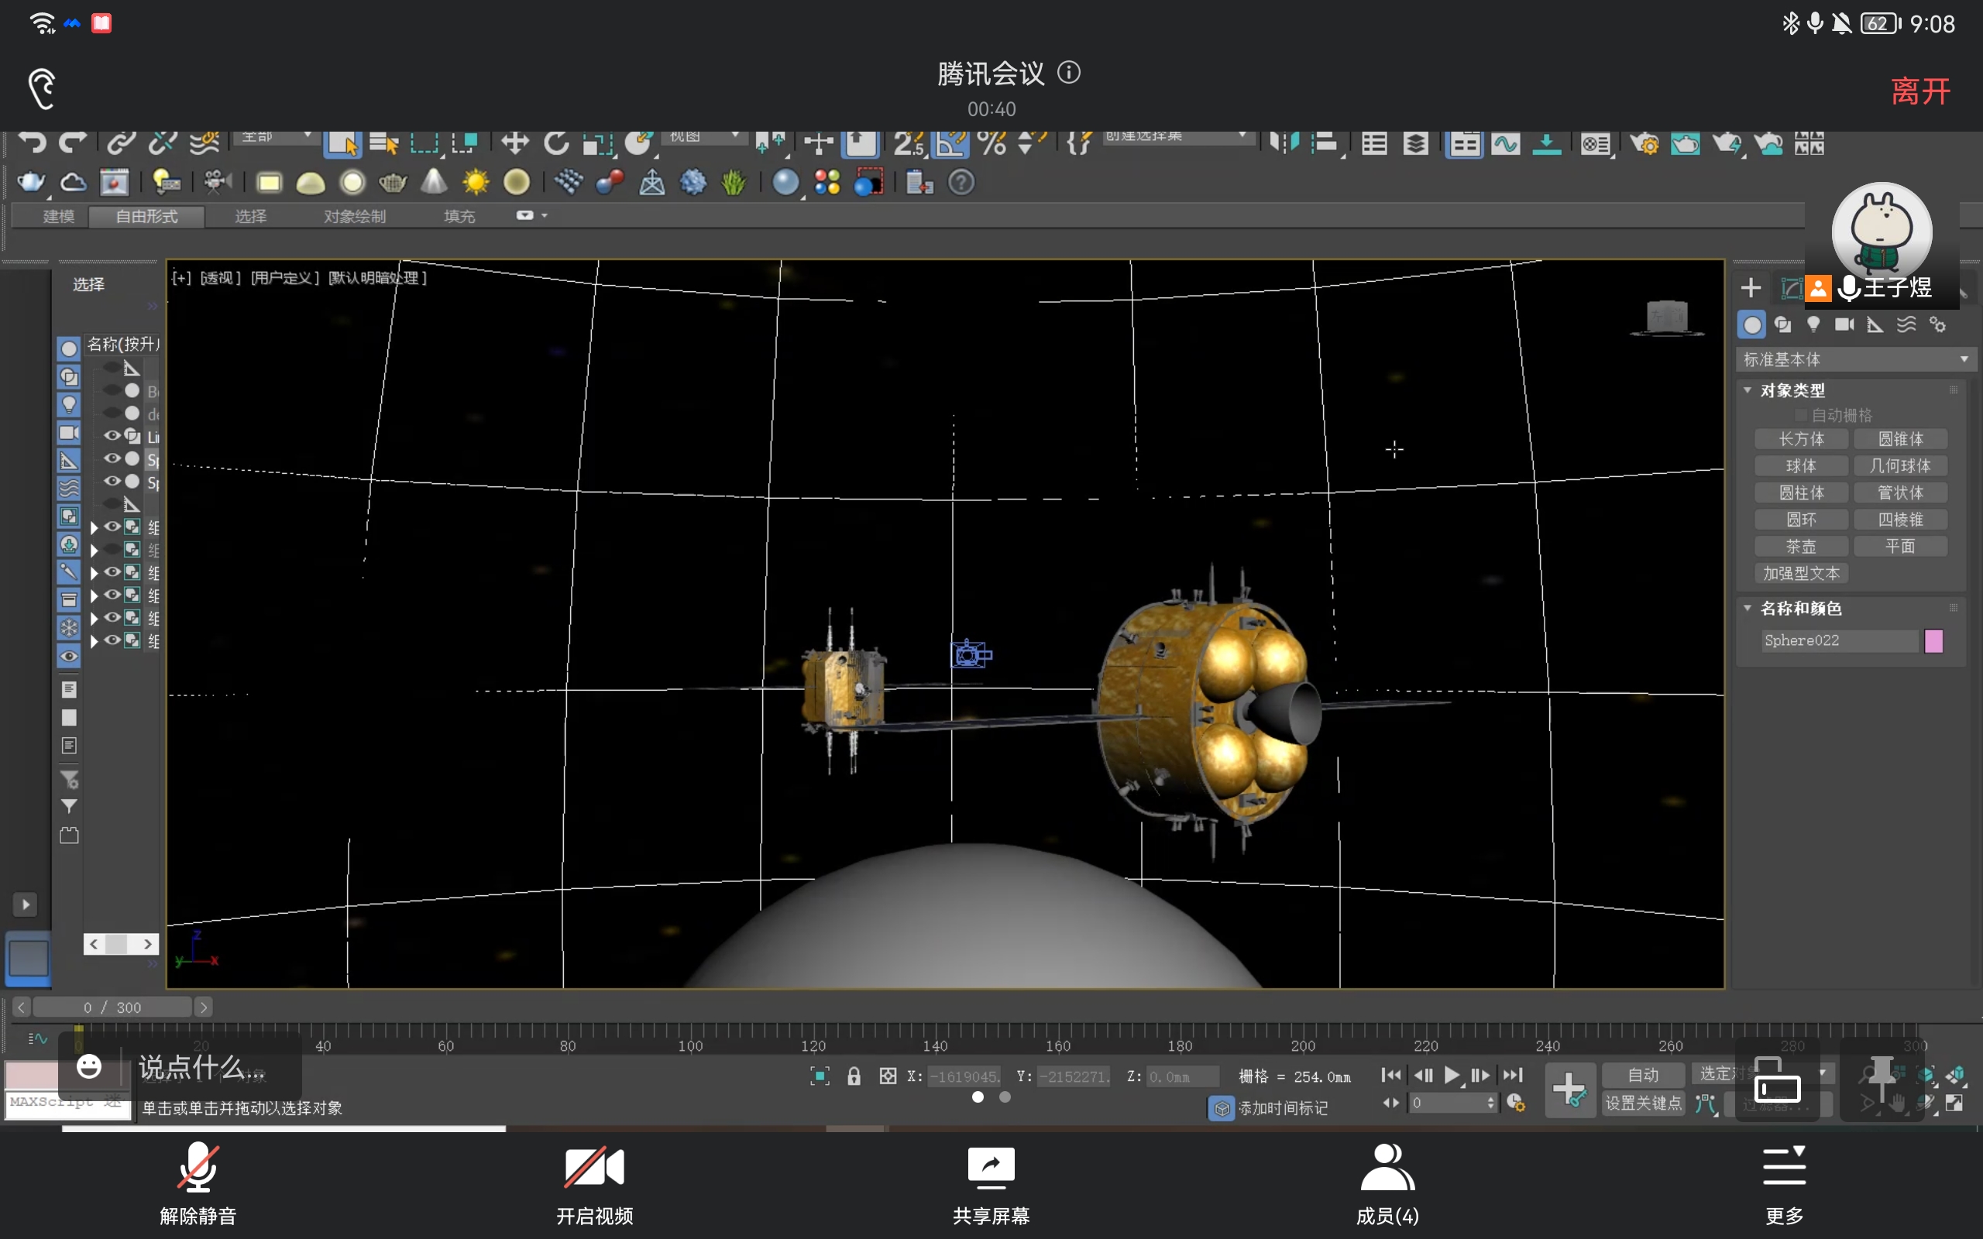Toggle the selection lock icon in status bar
1983x1239 pixels.
854,1076
